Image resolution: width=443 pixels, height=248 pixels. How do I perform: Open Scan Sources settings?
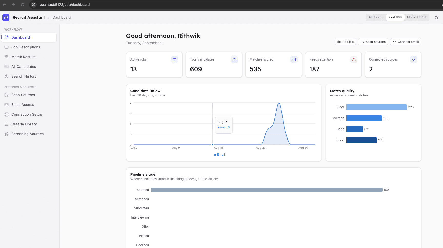(29, 95)
